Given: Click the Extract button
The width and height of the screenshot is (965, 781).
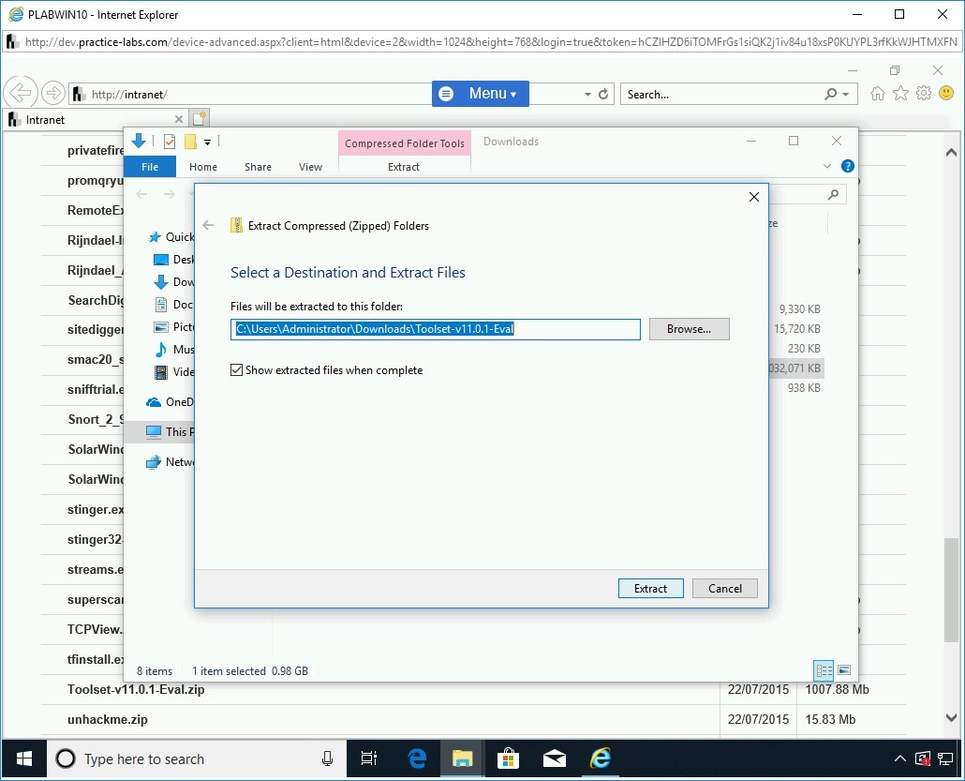Looking at the screenshot, I should (650, 589).
